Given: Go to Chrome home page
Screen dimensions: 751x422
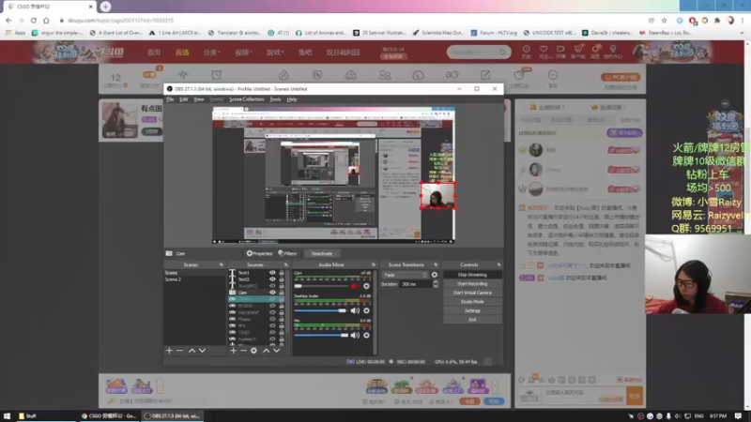Looking at the screenshot, I should (46, 20).
